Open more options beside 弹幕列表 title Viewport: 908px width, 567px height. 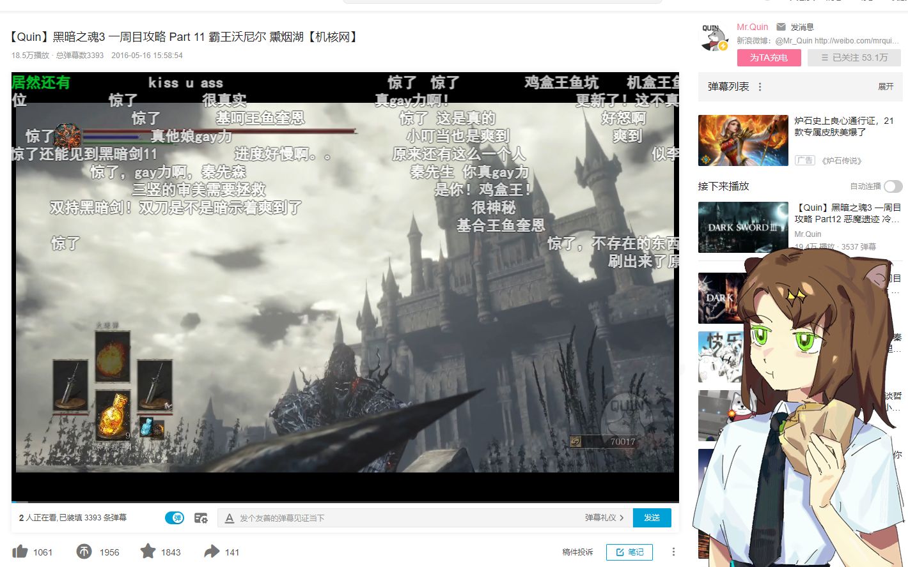(760, 87)
